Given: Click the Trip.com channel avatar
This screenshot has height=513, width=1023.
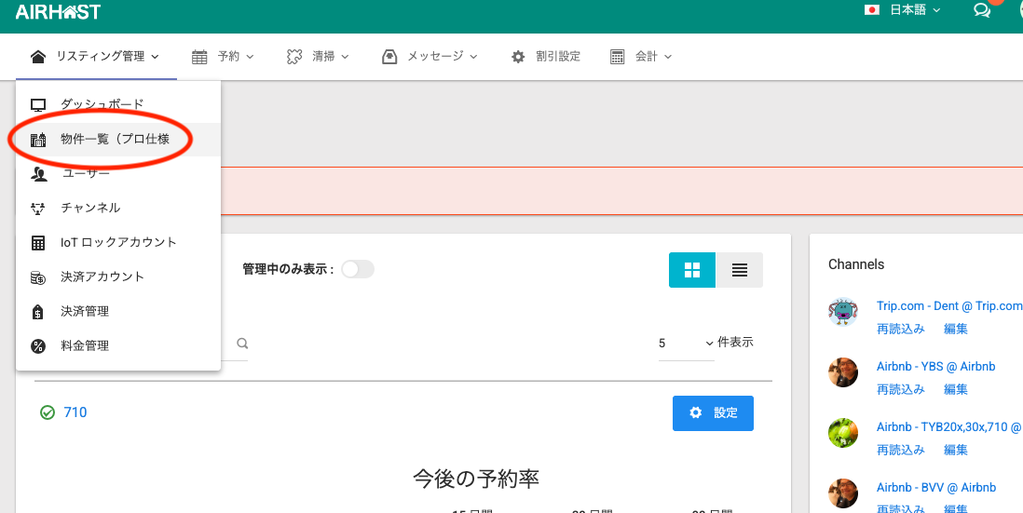Looking at the screenshot, I should 842,313.
